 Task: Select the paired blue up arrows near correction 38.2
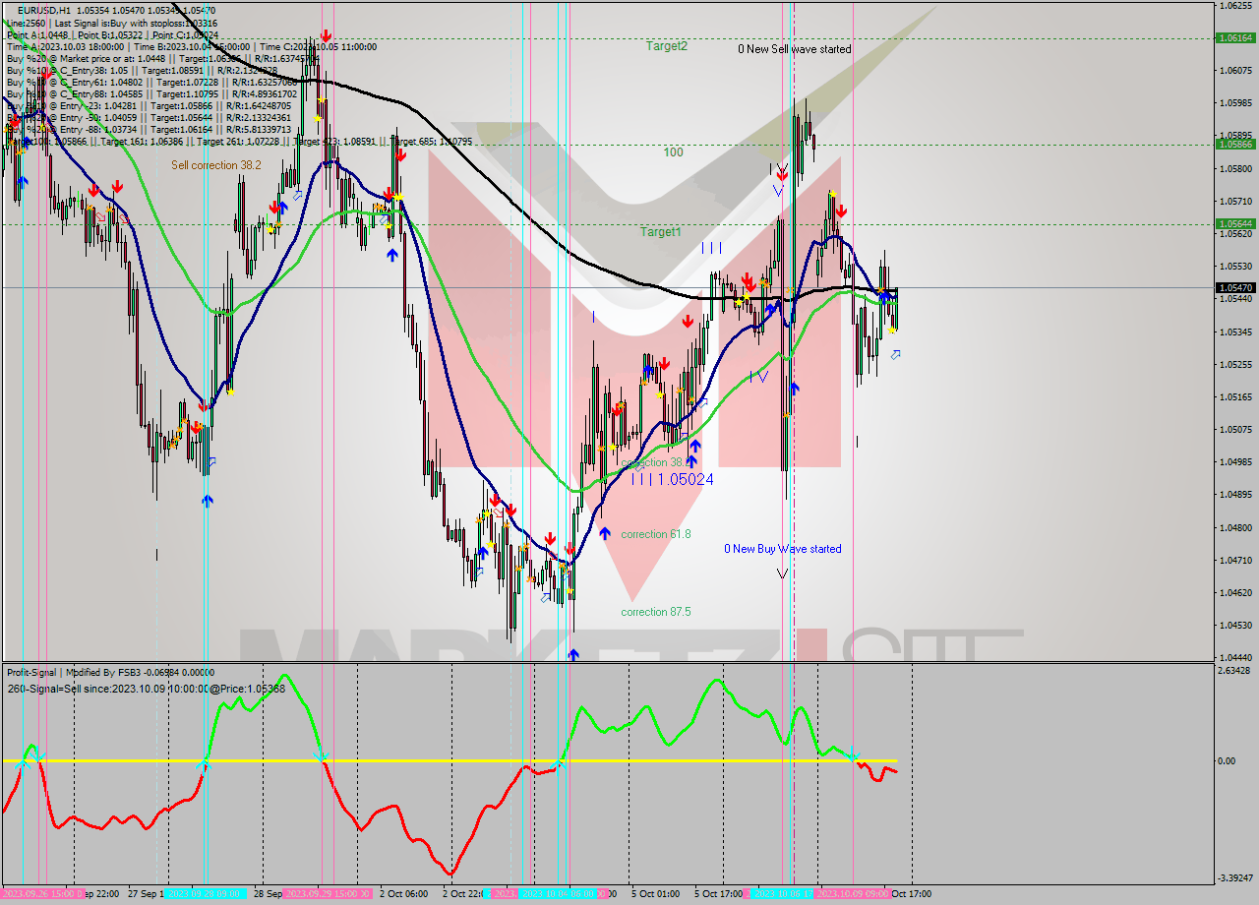(693, 452)
